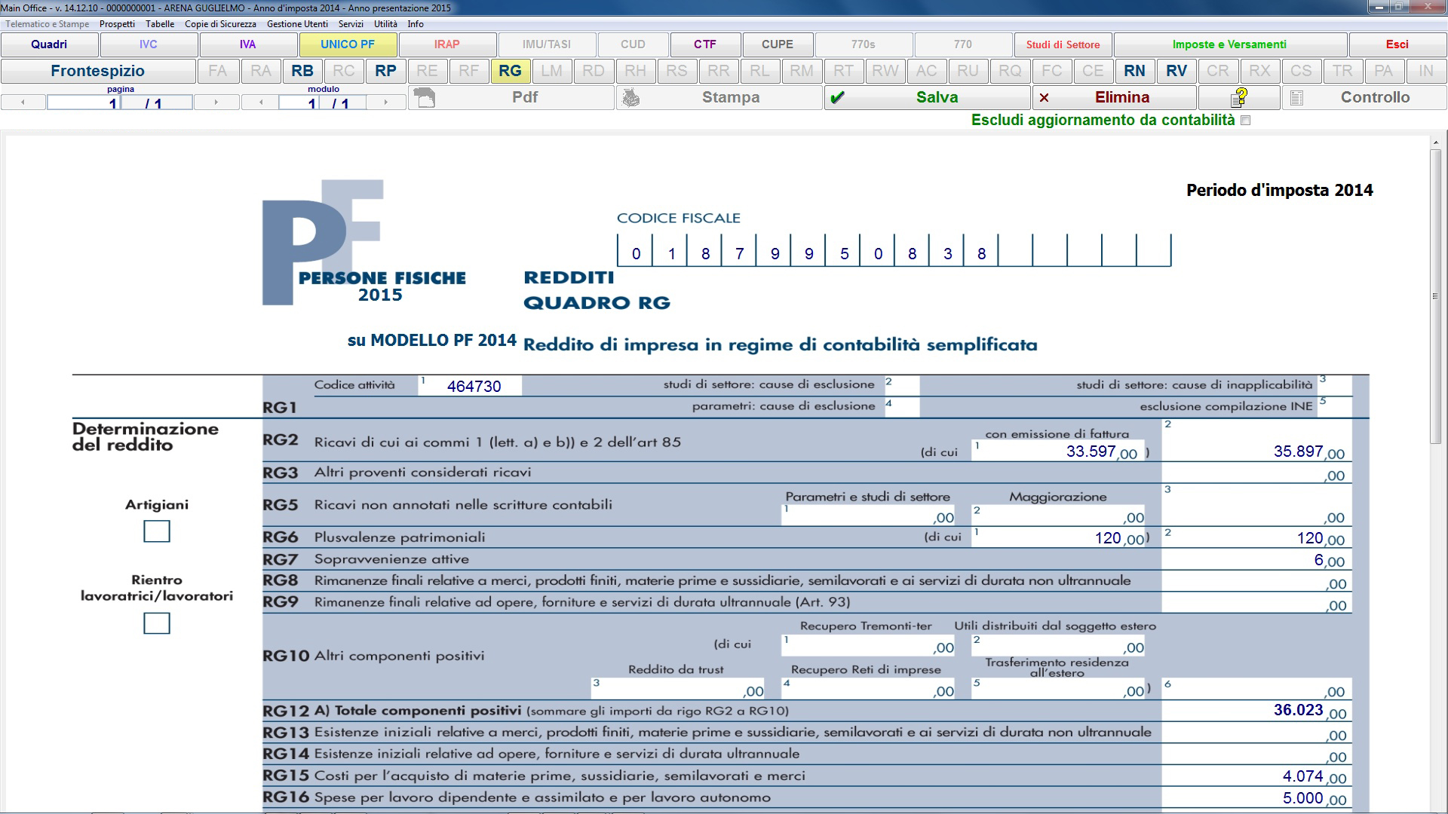Open the Gestione Utenti menu

tap(297, 24)
